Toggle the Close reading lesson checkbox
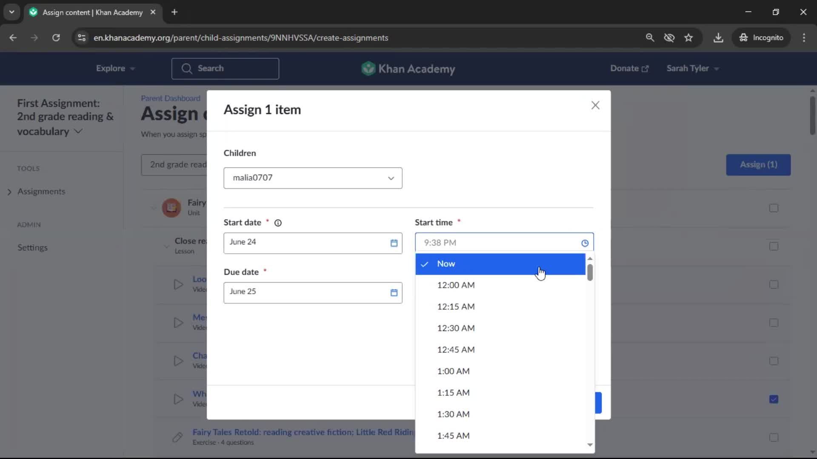 [x=774, y=246]
